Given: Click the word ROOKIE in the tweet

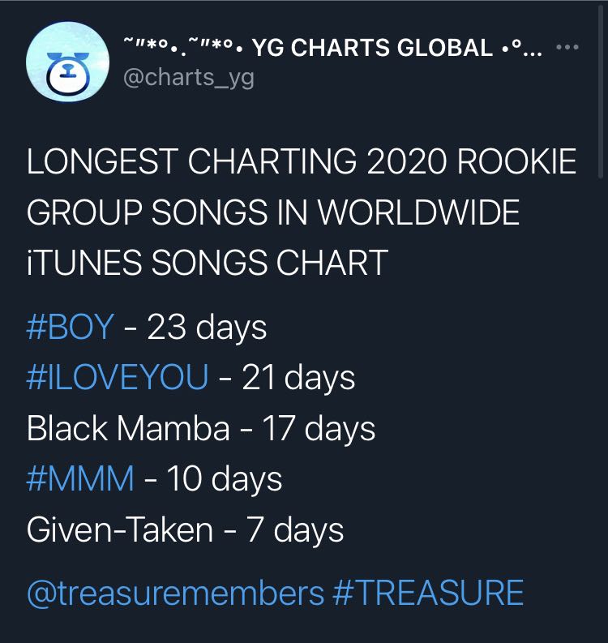Looking at the screenshot, I should tap(516, 161).
